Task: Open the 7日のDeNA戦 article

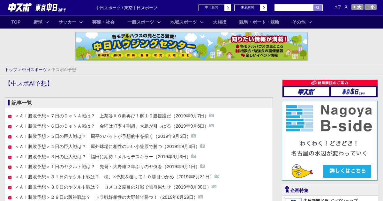Action: tap(112, 116)
